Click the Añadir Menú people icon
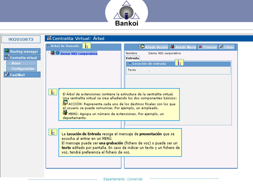This screenshot has height=190, width=253. 172,47
